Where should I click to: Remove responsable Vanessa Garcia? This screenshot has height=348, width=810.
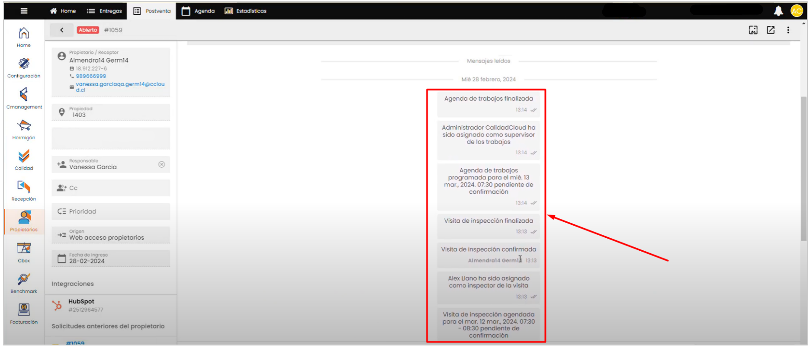click(161, 164)
